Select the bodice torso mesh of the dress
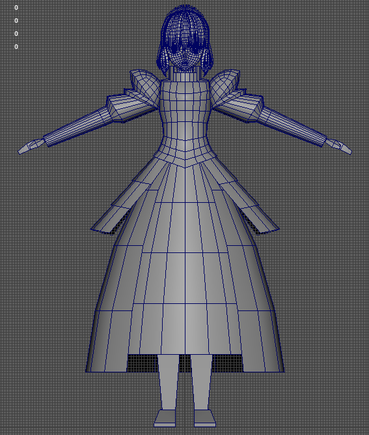Image resolution: width=369 pixels, height=435 pixels. pyautogui.click(x=185, y=111)
